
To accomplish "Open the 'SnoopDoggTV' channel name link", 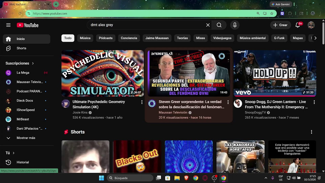I will tap(255, 113).
